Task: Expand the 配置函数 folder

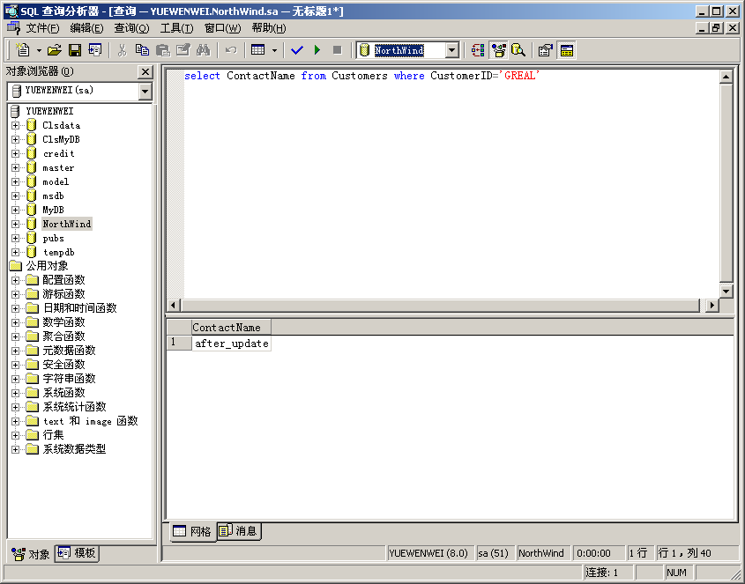Action: [x=15, y=280]
